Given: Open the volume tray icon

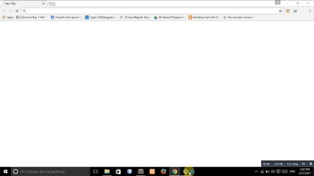Looking at the screenshot, I should [x=273, y=172].
